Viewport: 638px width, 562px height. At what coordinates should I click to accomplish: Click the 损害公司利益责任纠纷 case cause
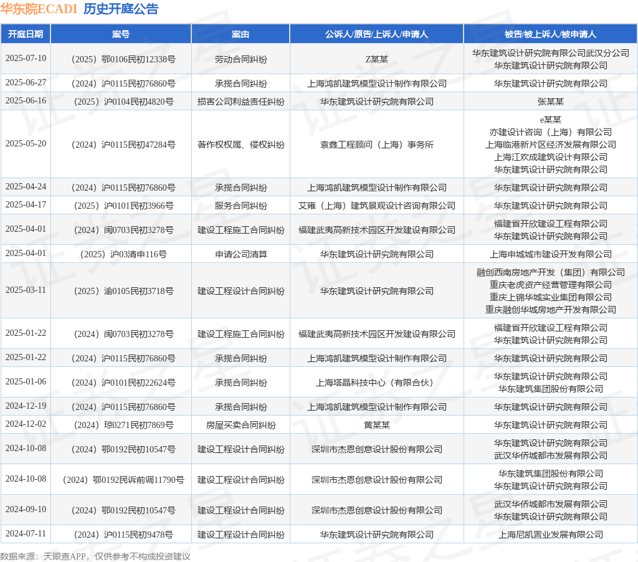tap(241, 102)
